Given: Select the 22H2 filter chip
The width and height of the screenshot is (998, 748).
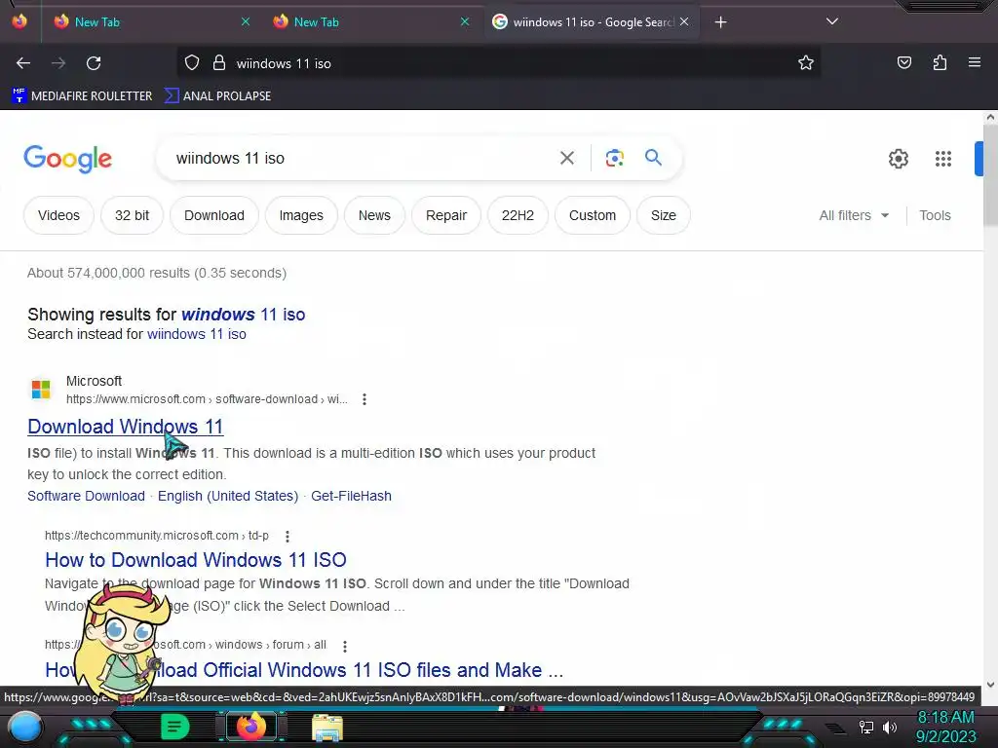Looking at the screenshot, I should point(518,215).
